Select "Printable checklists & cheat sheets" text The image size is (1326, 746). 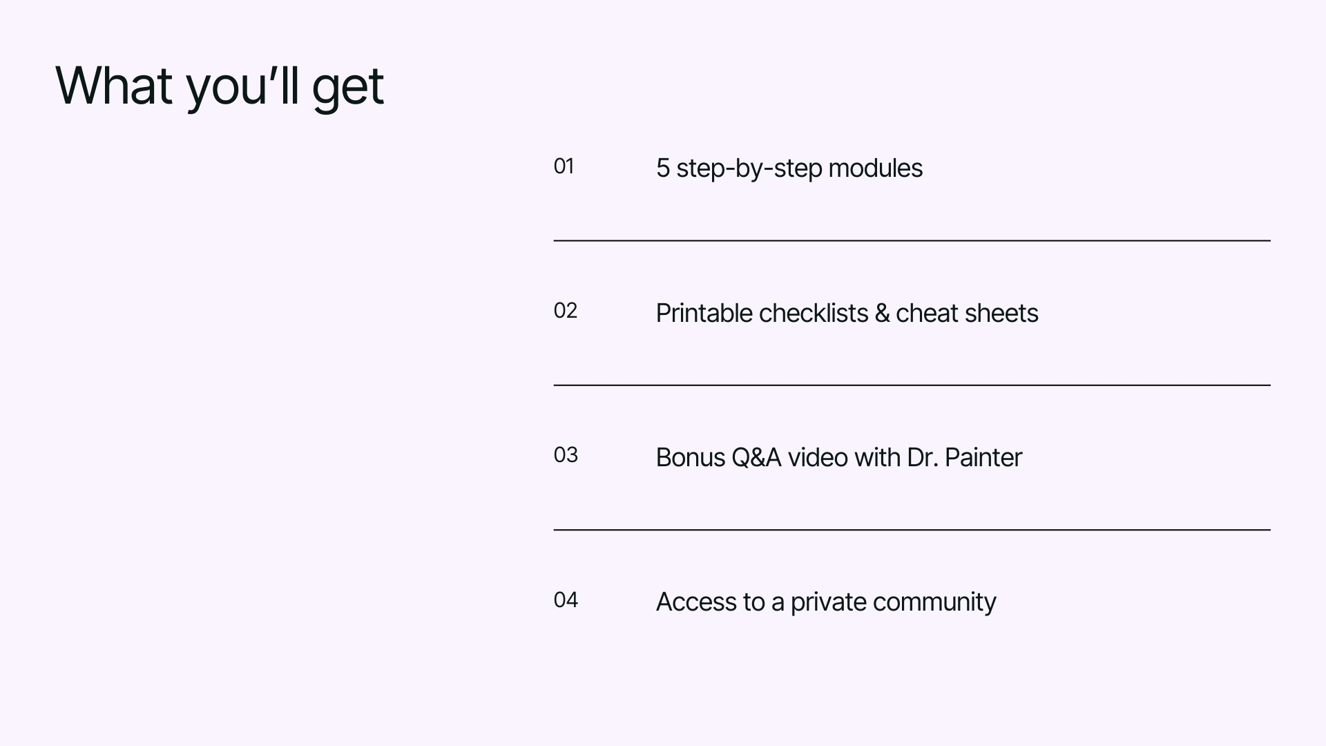(847, 314)
